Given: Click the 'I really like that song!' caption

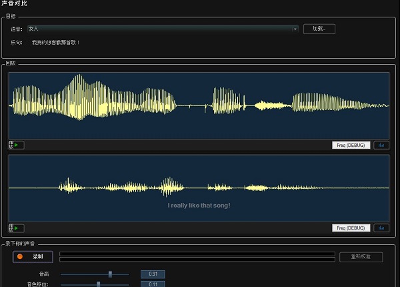Looking at the screenshot, I should pos(199,205).
